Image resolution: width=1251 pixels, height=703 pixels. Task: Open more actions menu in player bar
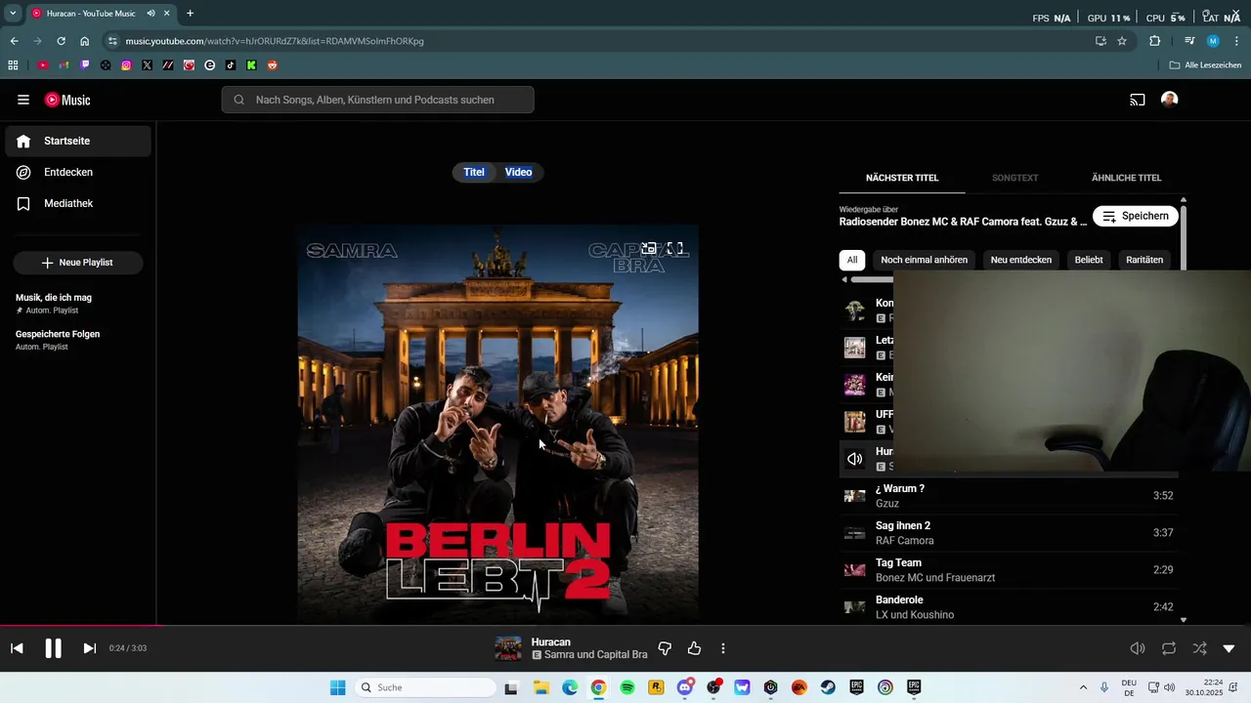pos(723,648)
